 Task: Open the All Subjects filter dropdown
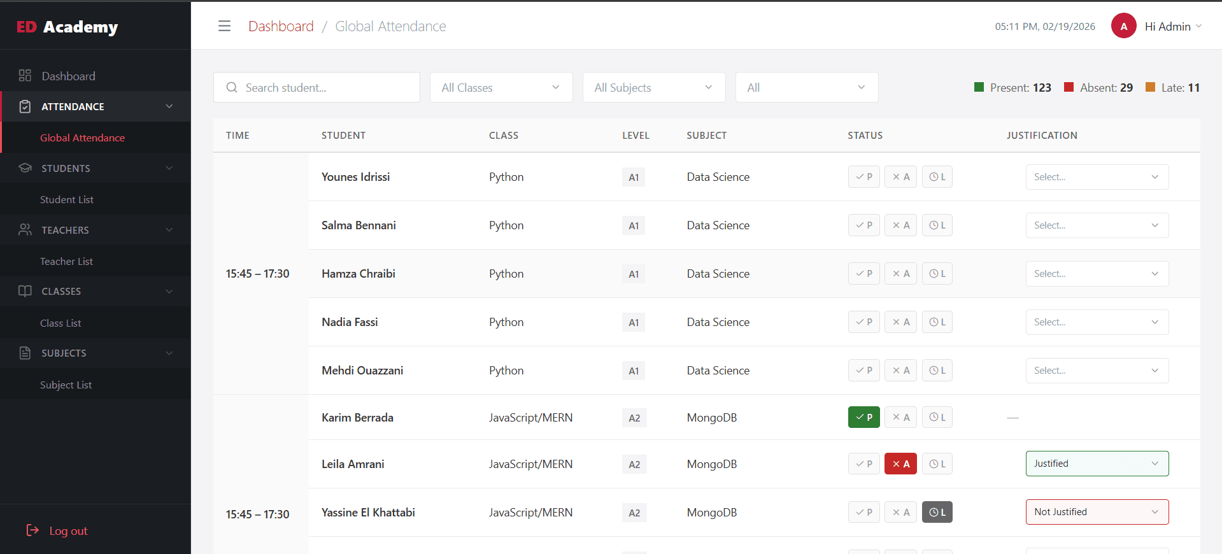pyautogui.click(x=654, y=87)
